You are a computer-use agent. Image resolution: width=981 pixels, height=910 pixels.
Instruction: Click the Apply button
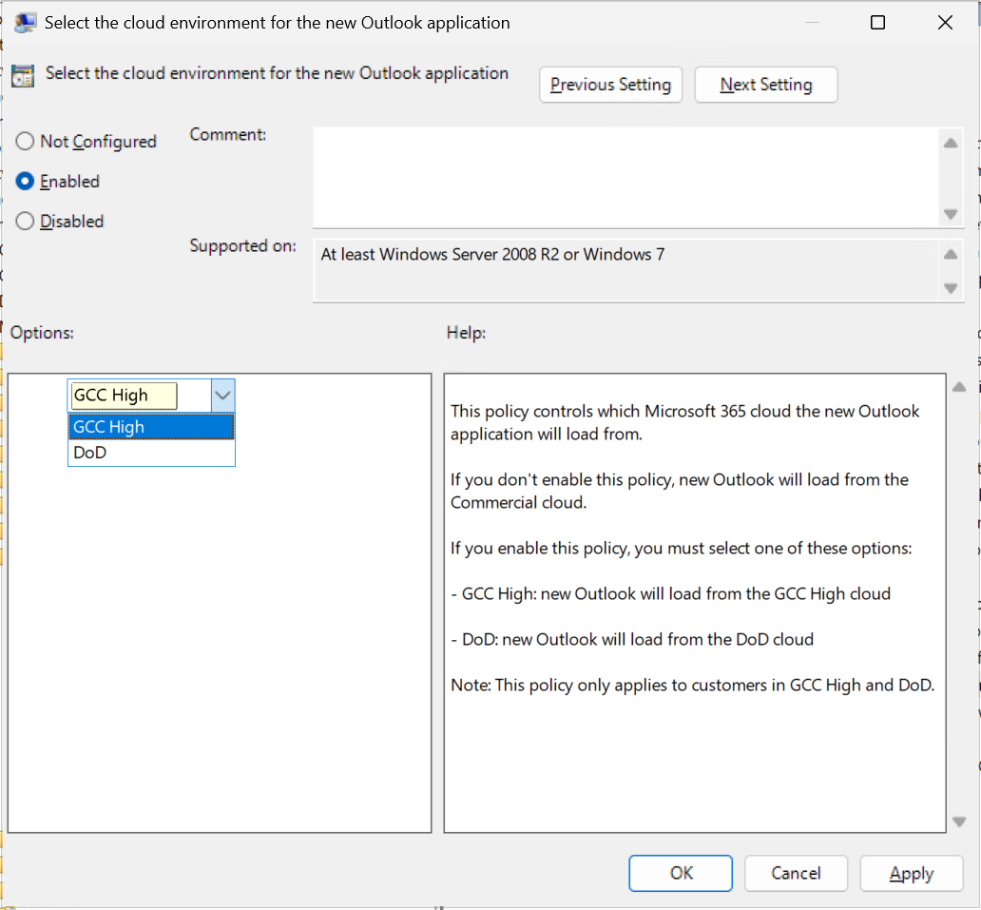(x=912, y=873)
